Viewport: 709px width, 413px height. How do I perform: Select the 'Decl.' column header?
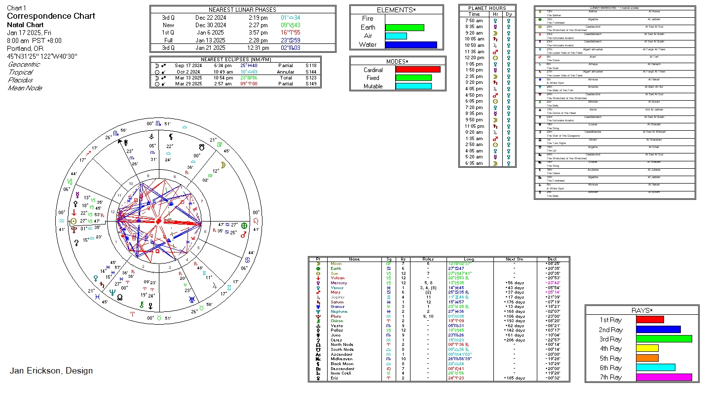553,259
